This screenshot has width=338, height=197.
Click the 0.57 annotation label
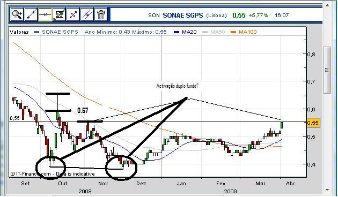click(83, 110)
